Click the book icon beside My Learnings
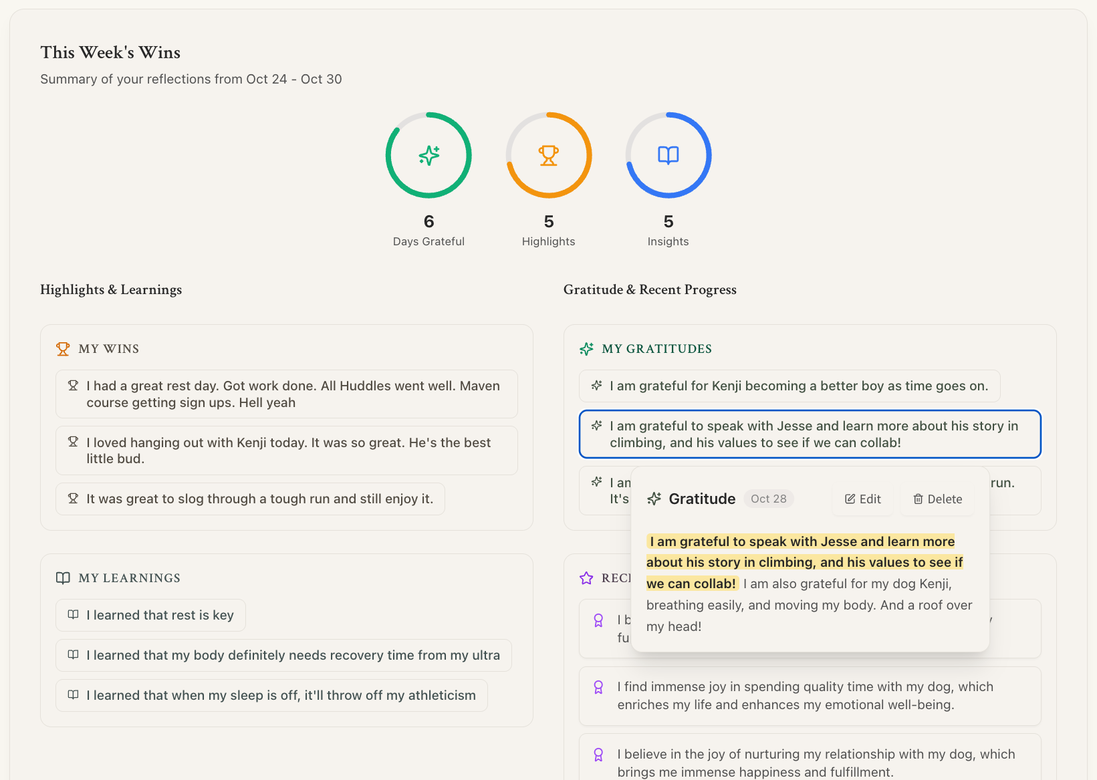Image resolution: width=1097 pixels, height=780 pixels. pos(63,578)
